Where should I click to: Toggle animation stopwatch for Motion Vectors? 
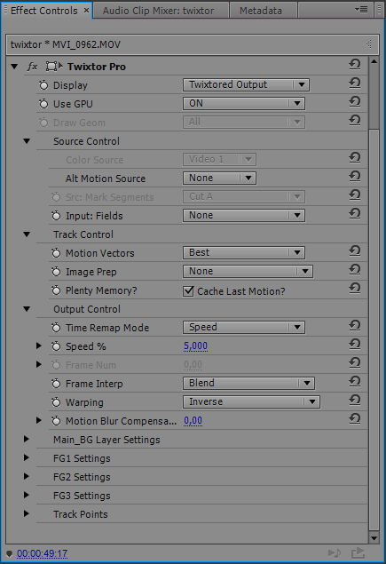click(x=56, y=253)
